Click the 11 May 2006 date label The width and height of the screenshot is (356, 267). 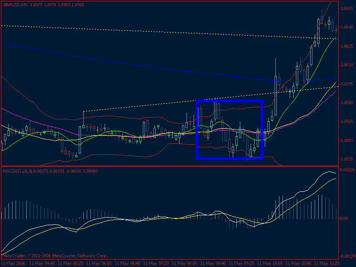pyautogui.click(x=14, y=263)
